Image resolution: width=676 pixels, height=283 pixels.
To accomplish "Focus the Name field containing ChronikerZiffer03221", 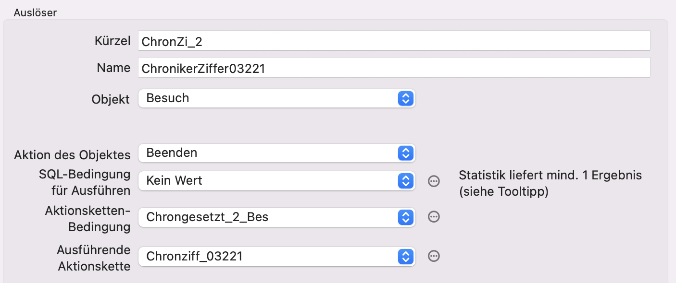I will point(394,68).
